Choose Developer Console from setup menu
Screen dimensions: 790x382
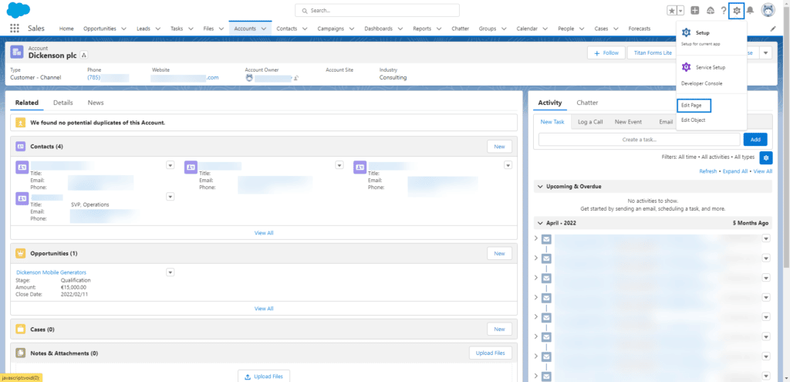coord(702,83)
